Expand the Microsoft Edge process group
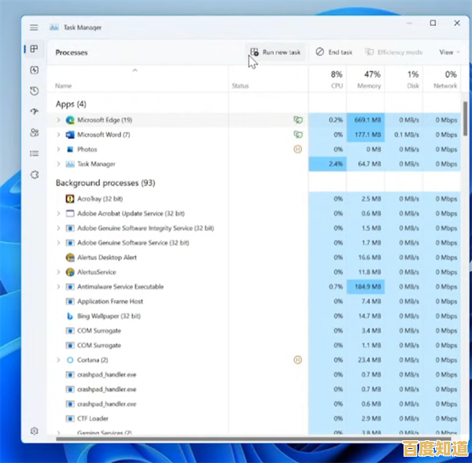This screenshot has width=472, height=463. click(x=58, y=120)
